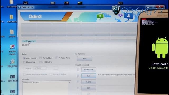Screen dimensions: 169x95
Task: Select the 0:[COM17] port box
Action: click(x=29, y=41)
